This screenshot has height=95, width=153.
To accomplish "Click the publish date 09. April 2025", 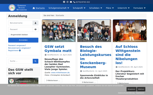I will pyautogui.click(x=137, y=67).
